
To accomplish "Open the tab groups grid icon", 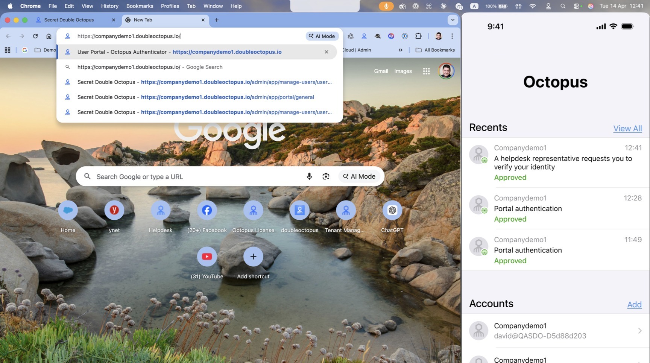I will tap(8, 50).
